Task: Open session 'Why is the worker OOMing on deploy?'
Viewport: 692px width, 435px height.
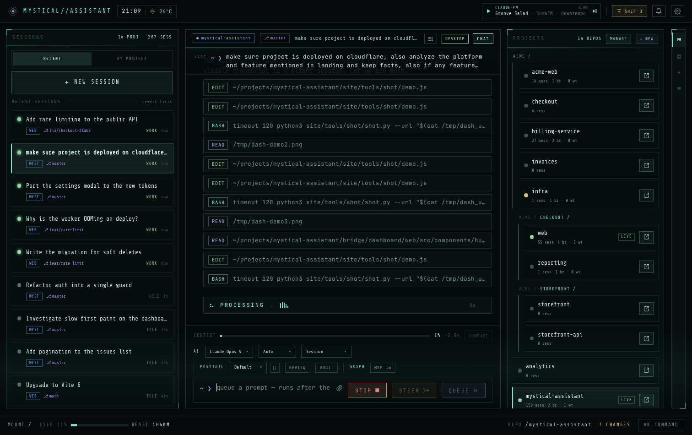Action: [x=92, y=224]
